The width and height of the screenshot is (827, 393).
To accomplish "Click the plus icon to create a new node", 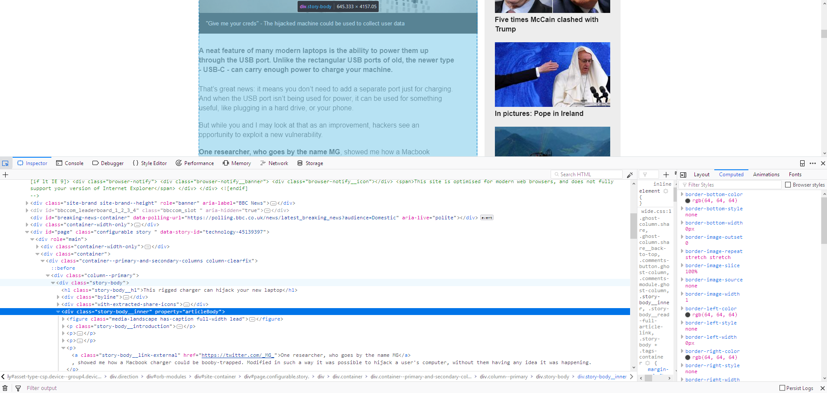I will (6, 175).
